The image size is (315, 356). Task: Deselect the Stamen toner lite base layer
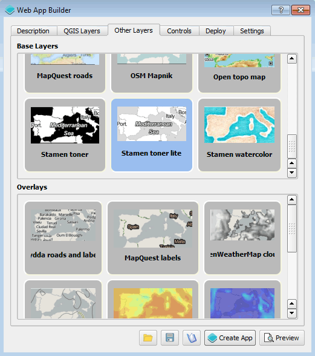click(152, 135)
